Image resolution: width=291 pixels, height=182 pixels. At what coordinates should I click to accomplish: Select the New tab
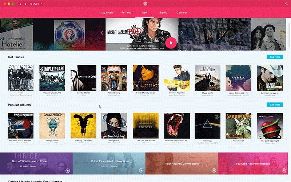point(144,13)
